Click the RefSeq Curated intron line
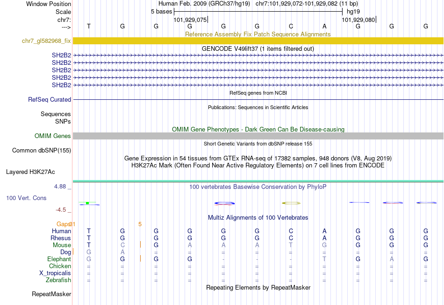The image size is (444, 305). [258, 99]
